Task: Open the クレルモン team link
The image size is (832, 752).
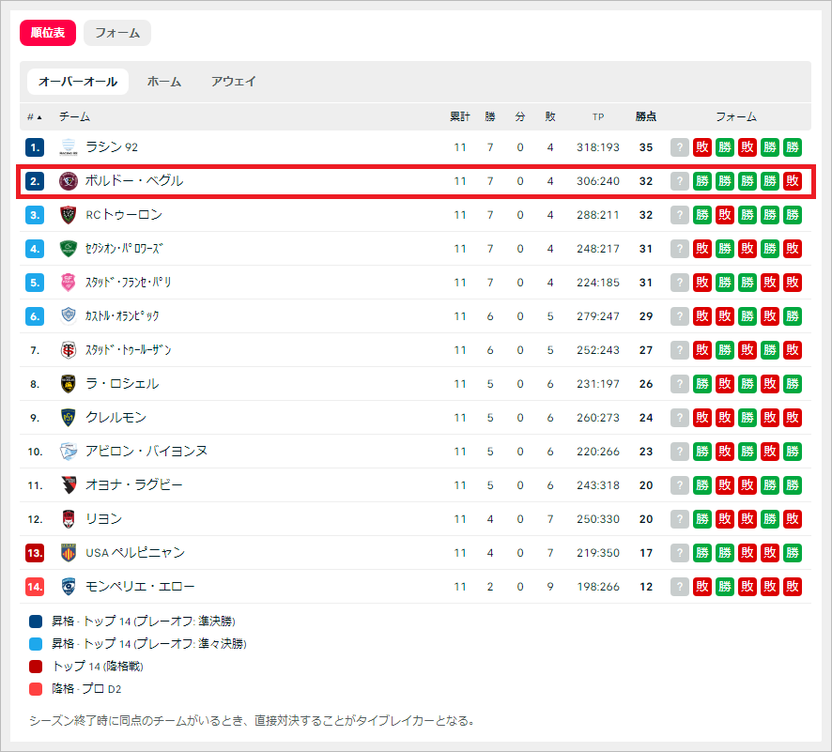Action: (x=116, y=418)
